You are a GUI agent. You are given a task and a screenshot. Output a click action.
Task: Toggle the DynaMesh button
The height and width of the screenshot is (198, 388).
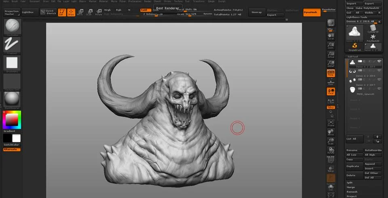click(312, 13)
